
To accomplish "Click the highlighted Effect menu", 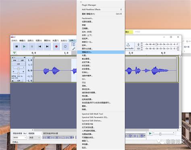I will coord(73,41).
